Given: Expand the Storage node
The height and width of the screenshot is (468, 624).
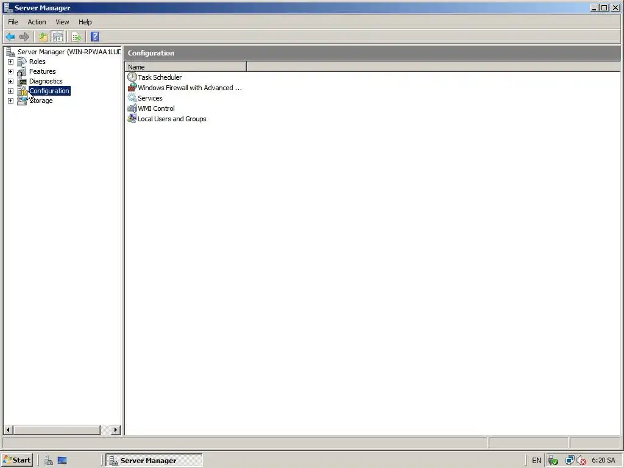Looking at the screenshot, I should tap(11, 101).
